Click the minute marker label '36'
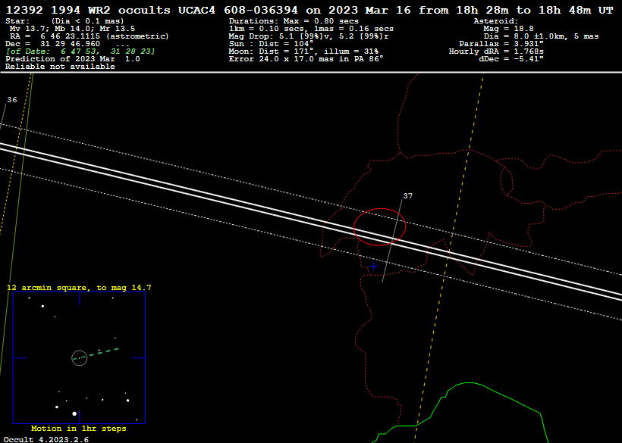 click(12, 100)
